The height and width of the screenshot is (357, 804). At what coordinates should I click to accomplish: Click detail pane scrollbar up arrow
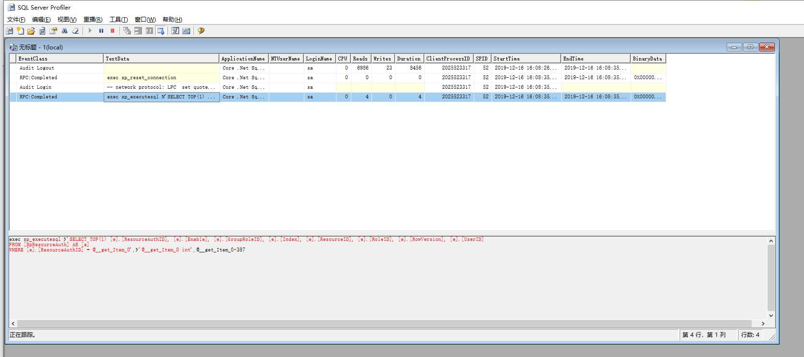[x=771, y=241]
